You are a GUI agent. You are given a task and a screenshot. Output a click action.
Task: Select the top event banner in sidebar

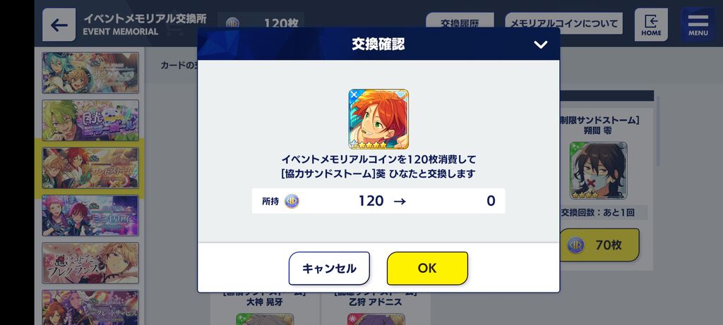90,73
